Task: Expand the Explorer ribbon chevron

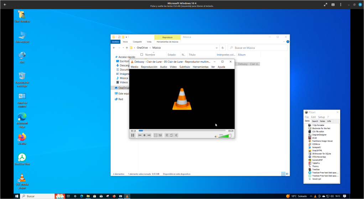Action: coord(284,42)
